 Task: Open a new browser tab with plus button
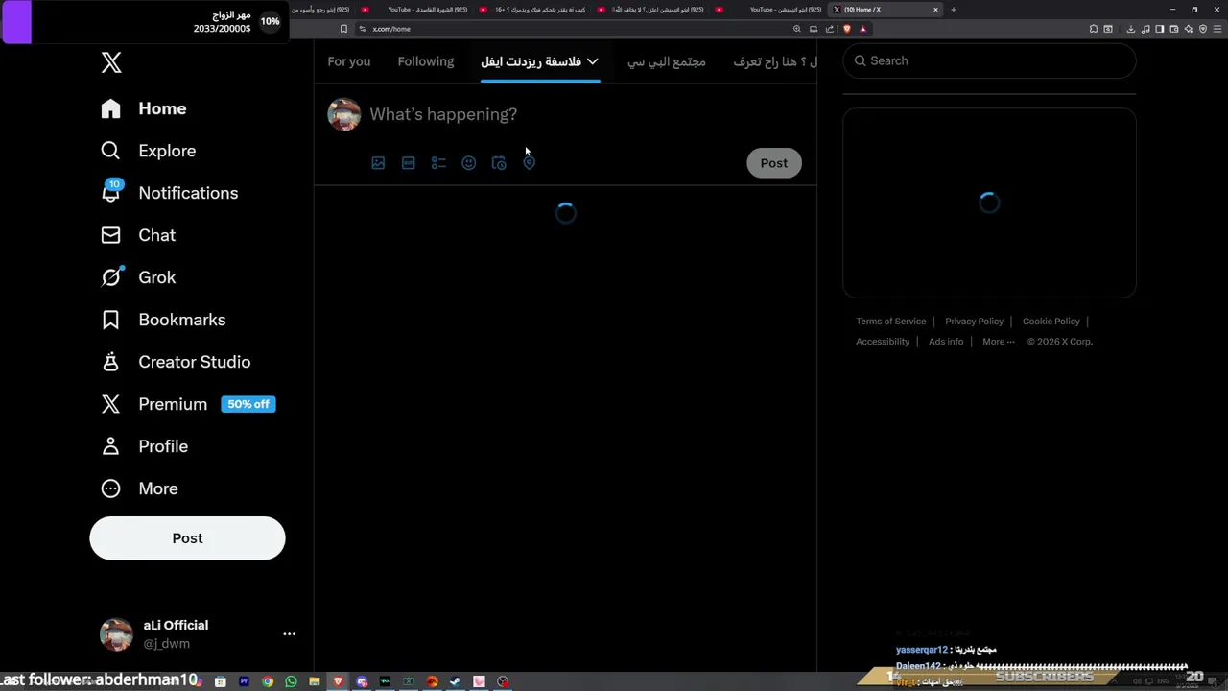[x=954, y=10]
